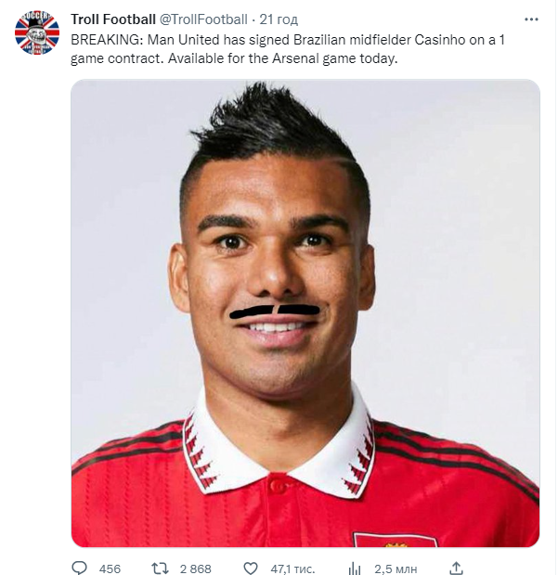The width and height of the screenshot is (558, 575).
Task: Click the 2,5 млн views count
Action: click(396, 569)
